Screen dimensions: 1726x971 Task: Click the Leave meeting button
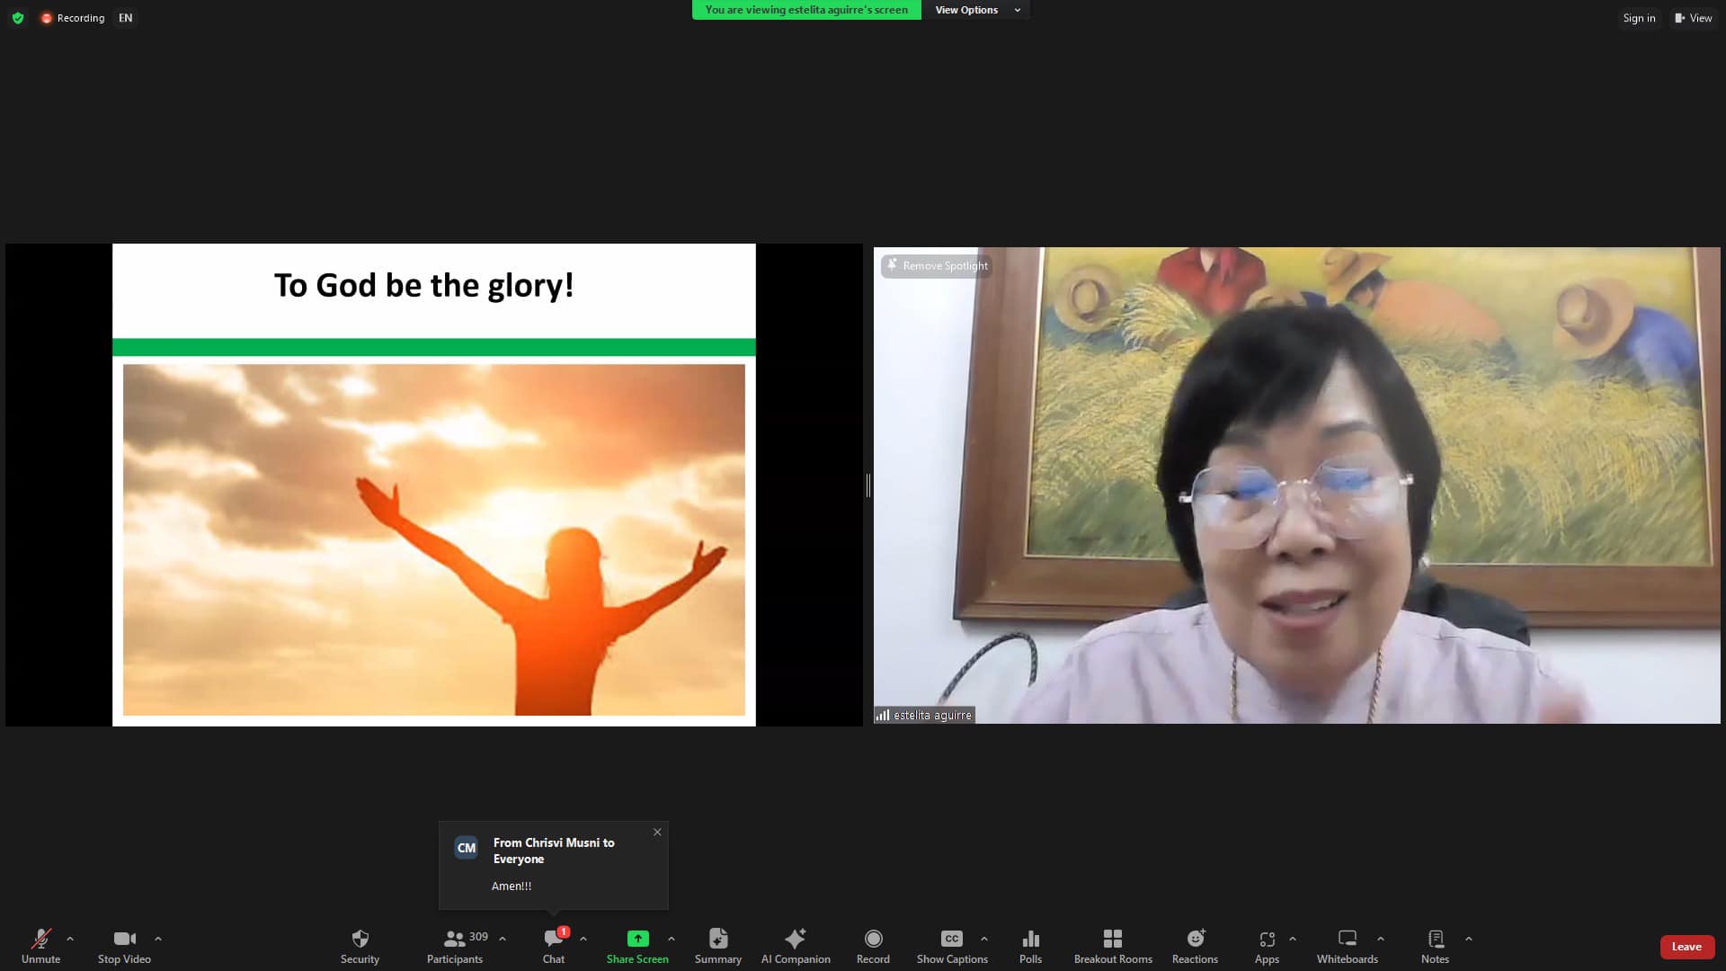tap(1686, 947)
